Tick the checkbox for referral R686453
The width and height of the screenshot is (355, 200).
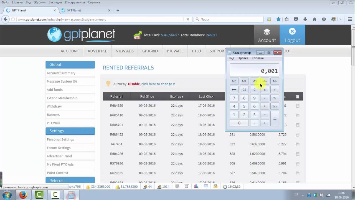(298, 135)
